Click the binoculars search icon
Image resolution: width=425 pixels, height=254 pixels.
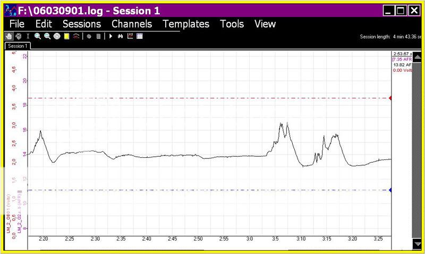coord(121,37)
